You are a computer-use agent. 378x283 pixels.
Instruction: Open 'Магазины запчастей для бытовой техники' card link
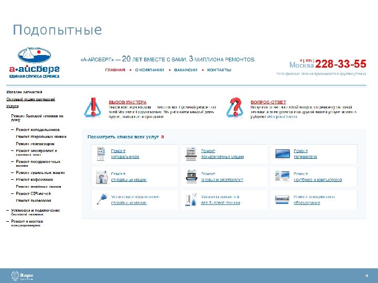tap(220, 200)
